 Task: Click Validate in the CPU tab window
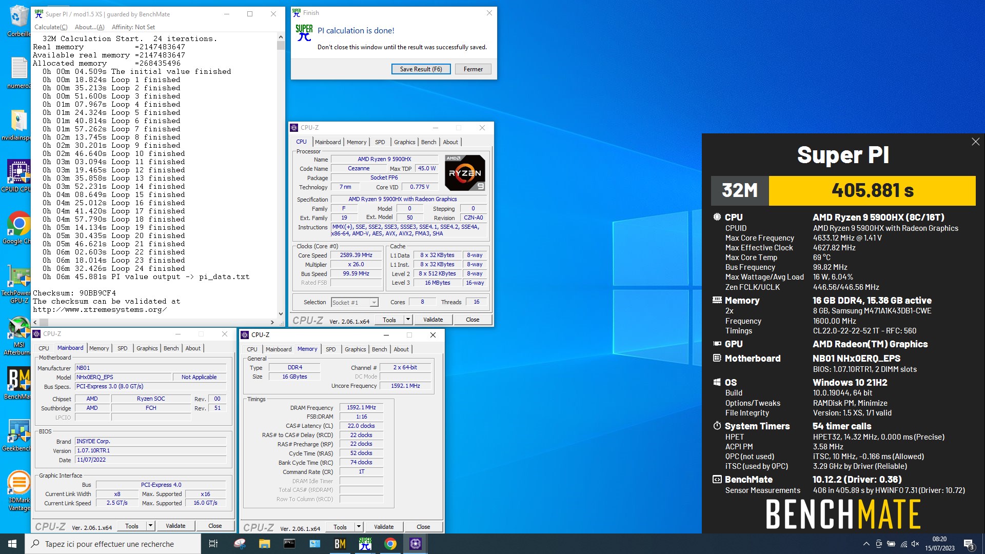pyautogui.click(x=433, y=320)
